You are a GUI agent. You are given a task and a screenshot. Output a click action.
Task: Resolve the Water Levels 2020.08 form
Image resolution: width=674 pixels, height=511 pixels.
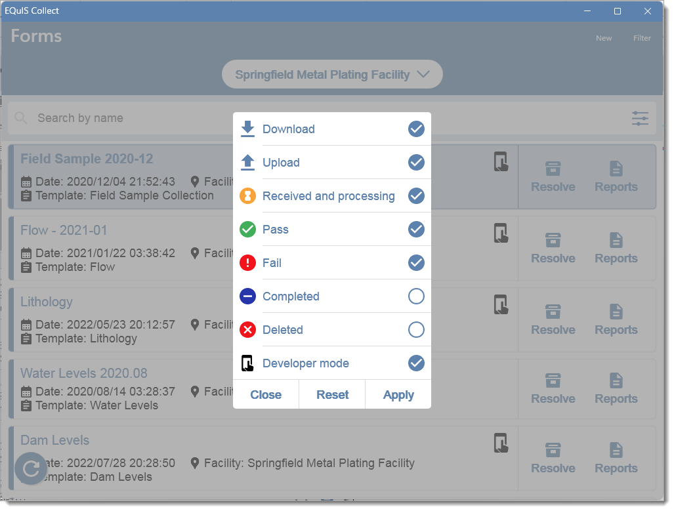(x=553, y=389)
